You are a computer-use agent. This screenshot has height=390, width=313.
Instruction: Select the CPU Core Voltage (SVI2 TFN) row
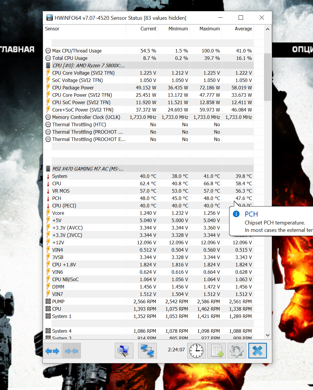click(x=148, y=73)
